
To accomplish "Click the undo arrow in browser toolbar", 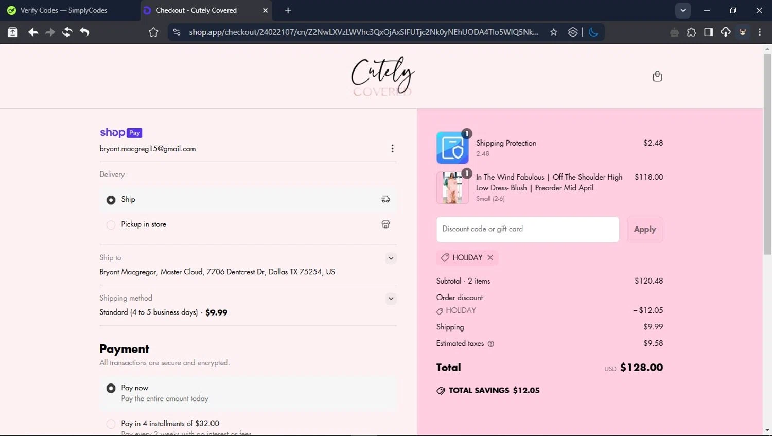I will [84, 32].
